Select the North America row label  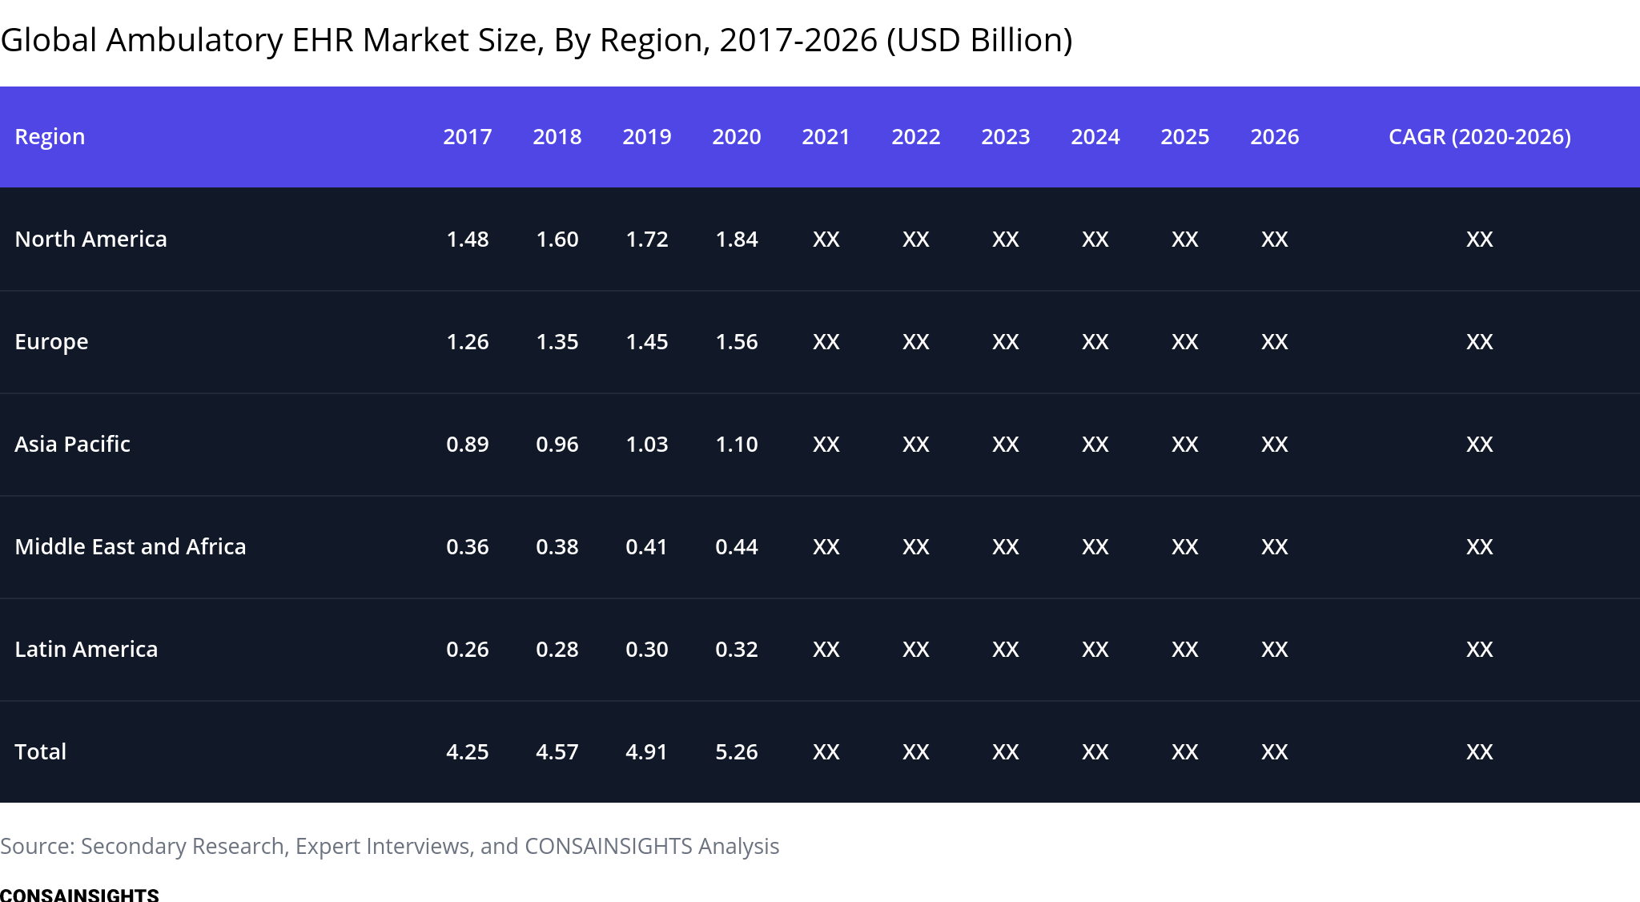[x=90, y=239]
